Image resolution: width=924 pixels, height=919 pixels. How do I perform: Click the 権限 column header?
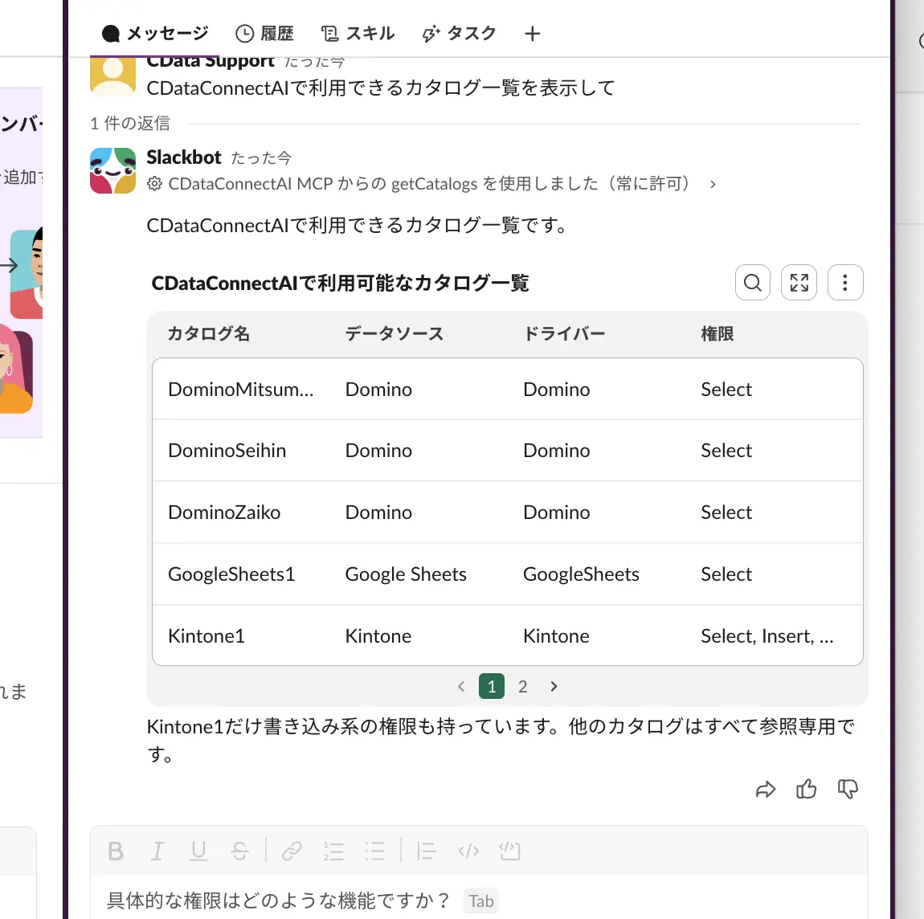[x=718, y=334]
